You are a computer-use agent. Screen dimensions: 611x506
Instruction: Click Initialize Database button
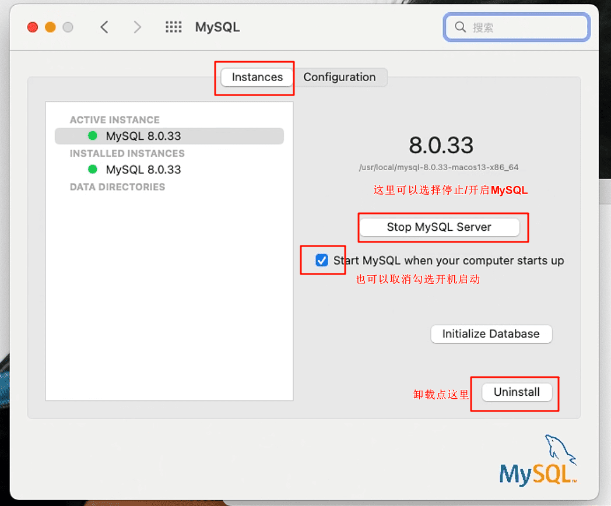pyautogui.click(x=491, y=334)
